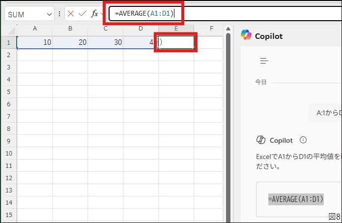Click cell B1 containing 20
Viewport: 342px width, 223px height.
[x=70, y=42]
